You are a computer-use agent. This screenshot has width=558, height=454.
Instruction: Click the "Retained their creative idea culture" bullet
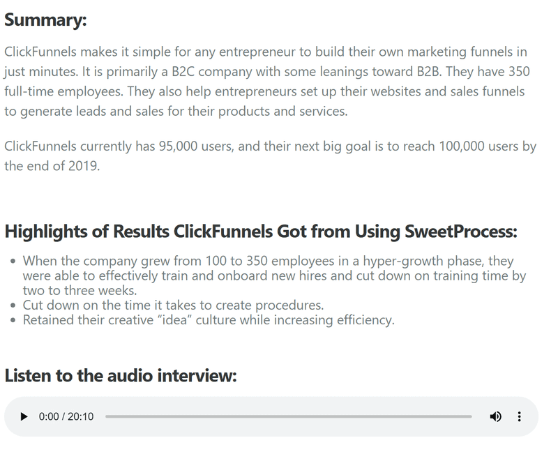pos(209,320)
